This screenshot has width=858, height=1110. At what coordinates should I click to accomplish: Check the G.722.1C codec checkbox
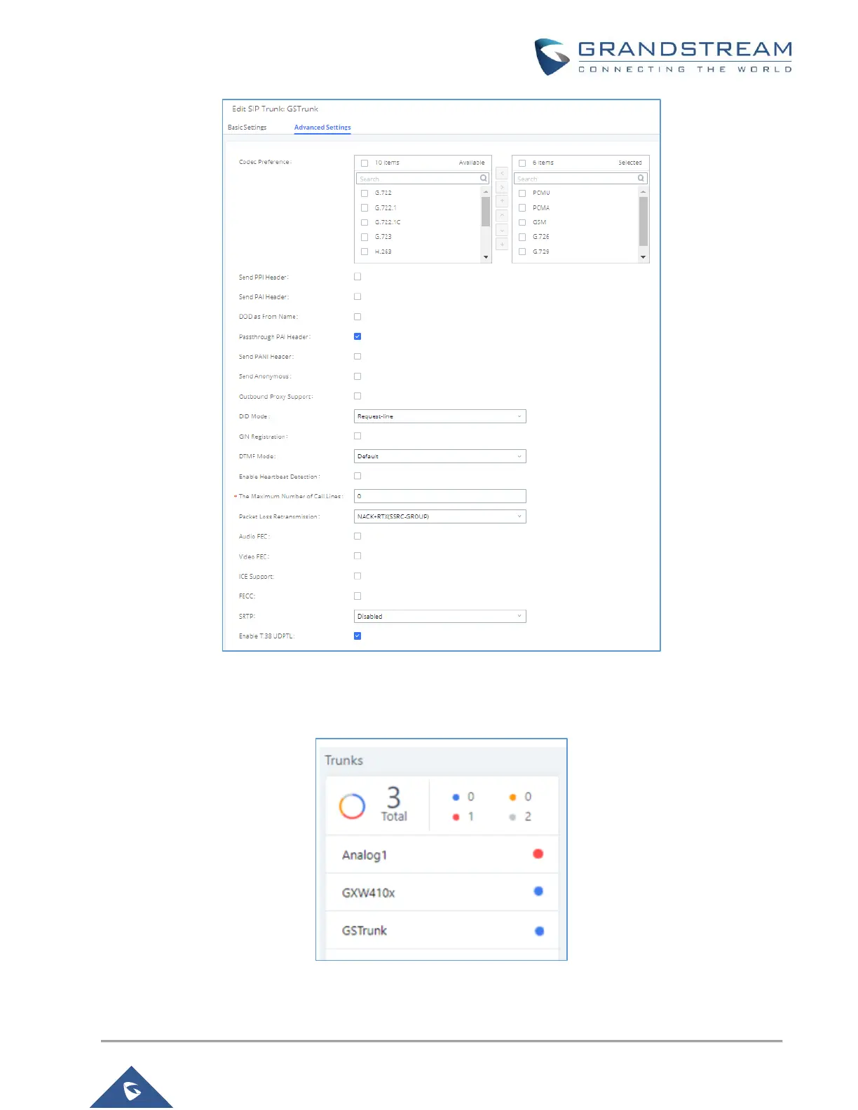[x=365, y=223]
